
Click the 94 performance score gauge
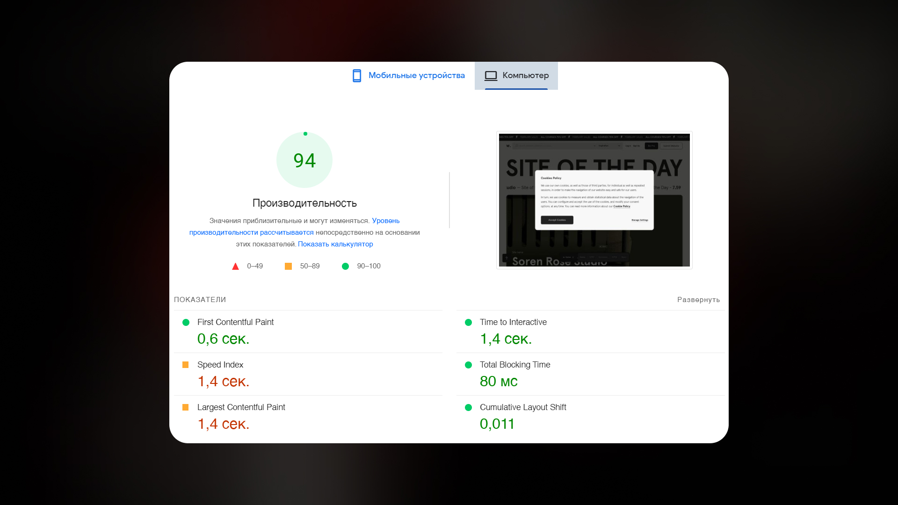304,160
